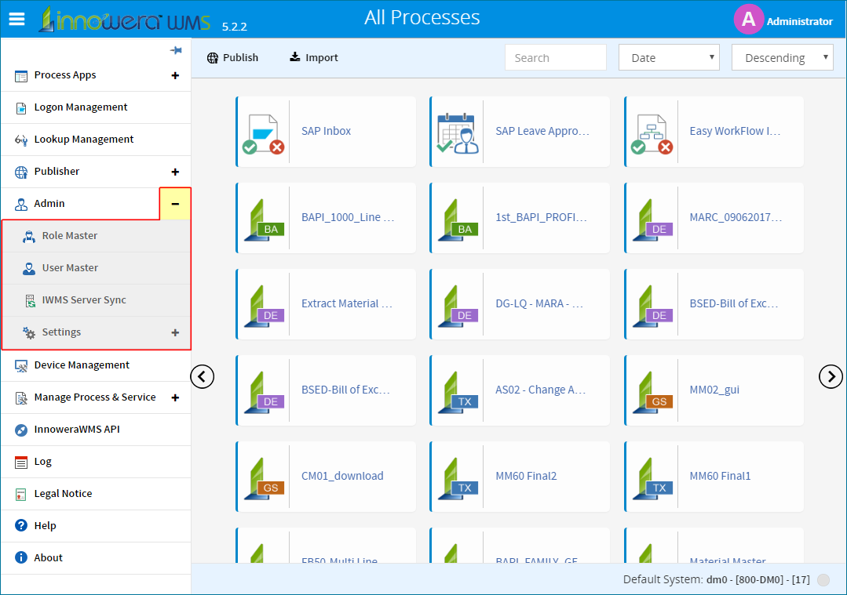Click the SAP Inbox process icon
Image resolution: width=847 pixels, height=595 pixels.
263,133
